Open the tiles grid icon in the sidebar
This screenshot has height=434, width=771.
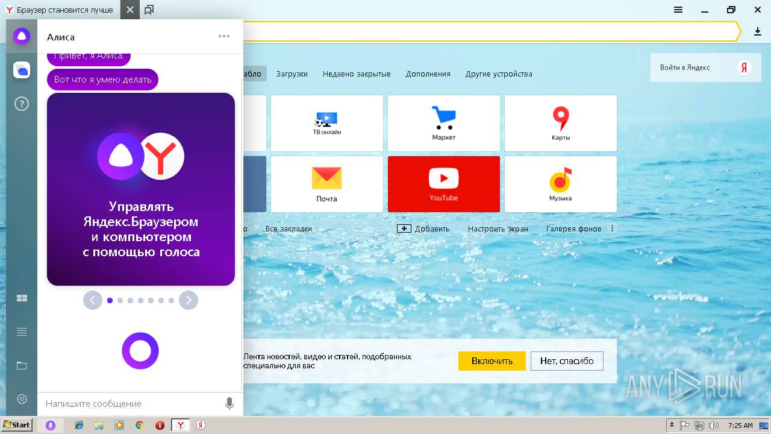point(22,298)
